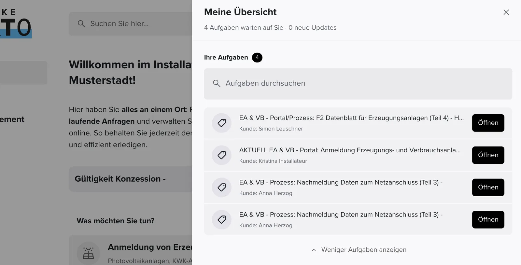
Task: Open the AKTUELL EA & VB Anmeldung task
Action: 488,155
